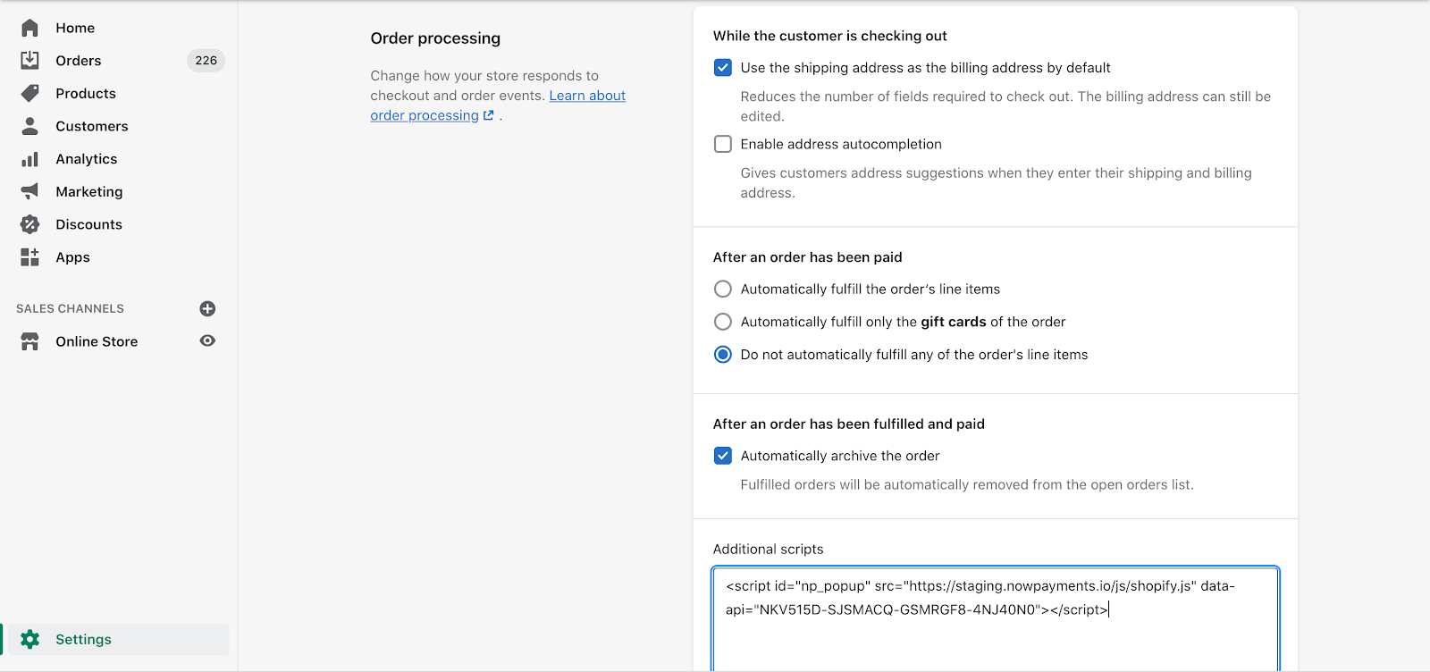Select the Customers person icon
Image resolution: width=1430 pixels, height=672 pixels.
click(29, 126)
